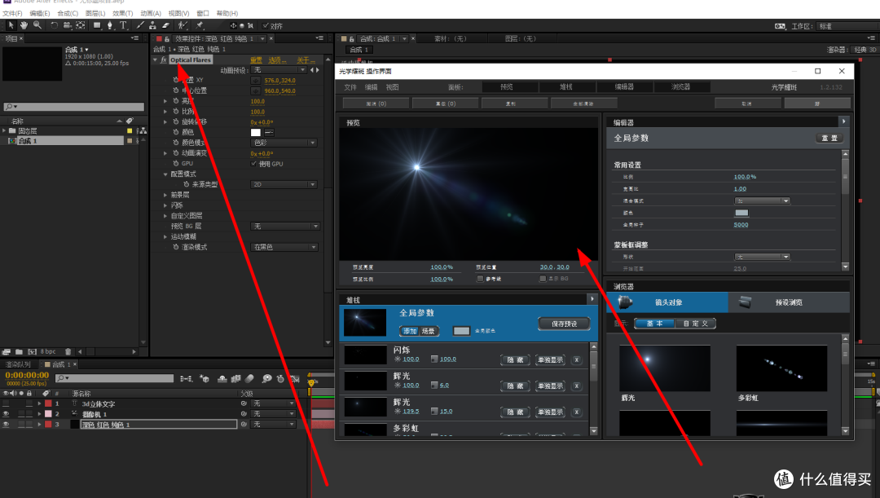
Task: Open the 动画预设 dropdown
Action: (x=279, y=70)
